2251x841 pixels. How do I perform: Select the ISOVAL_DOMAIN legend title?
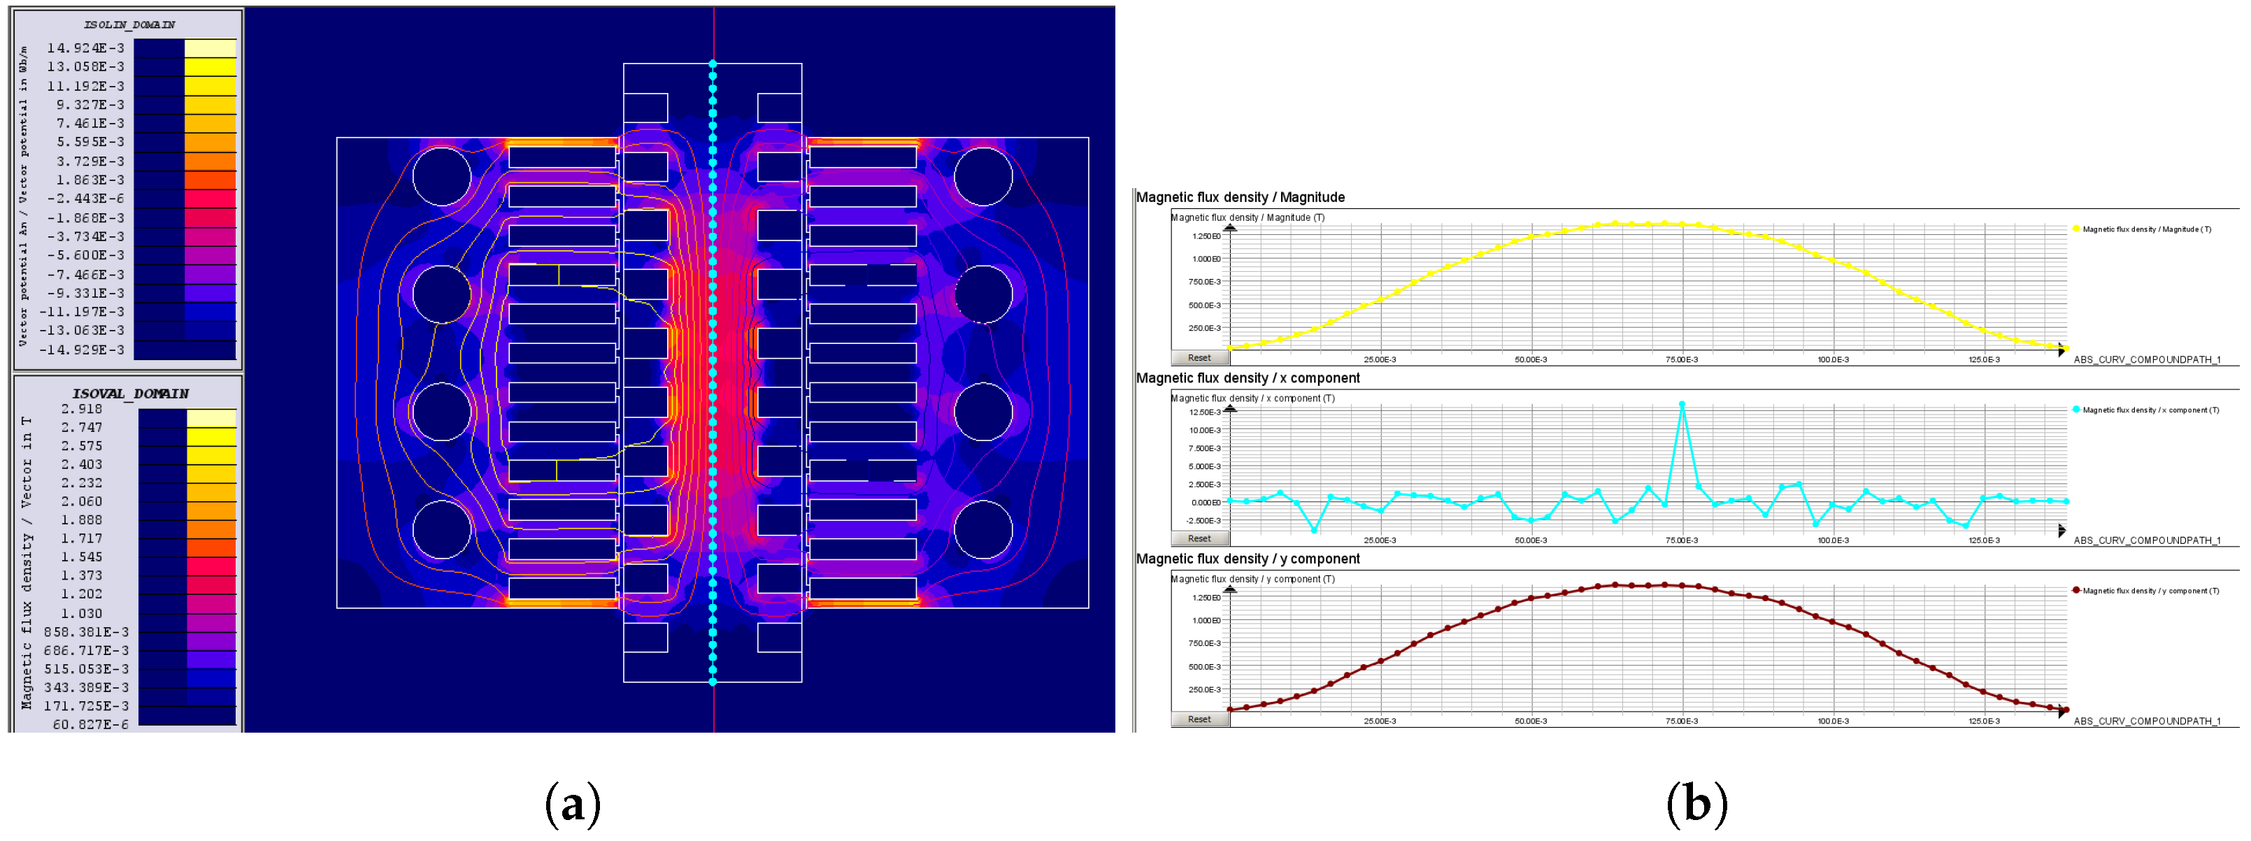tap(129, 394)
